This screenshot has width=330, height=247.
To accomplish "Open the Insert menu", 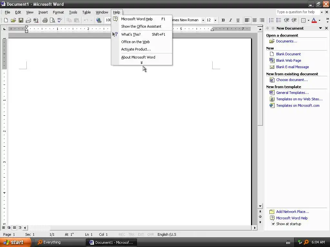I will pos(43,12).
